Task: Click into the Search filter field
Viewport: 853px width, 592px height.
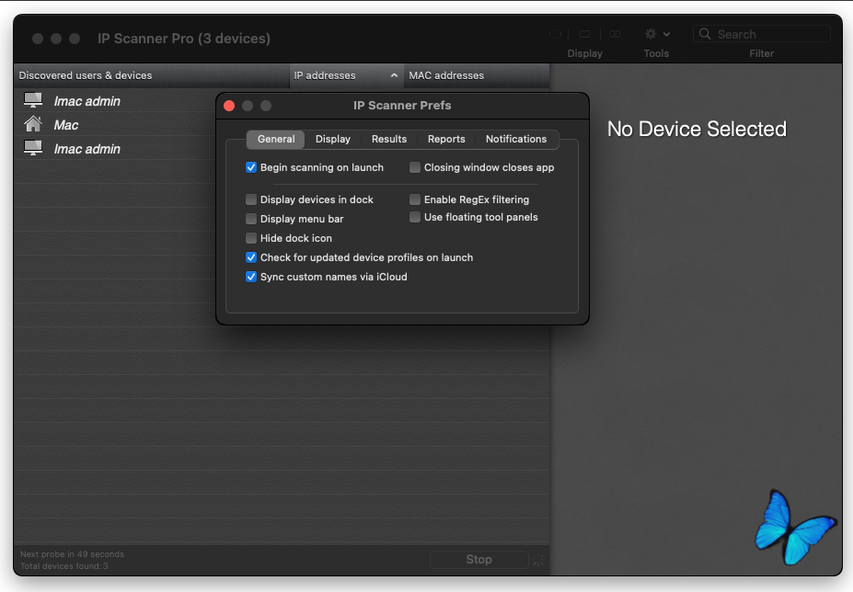Action: coord(762,34)
